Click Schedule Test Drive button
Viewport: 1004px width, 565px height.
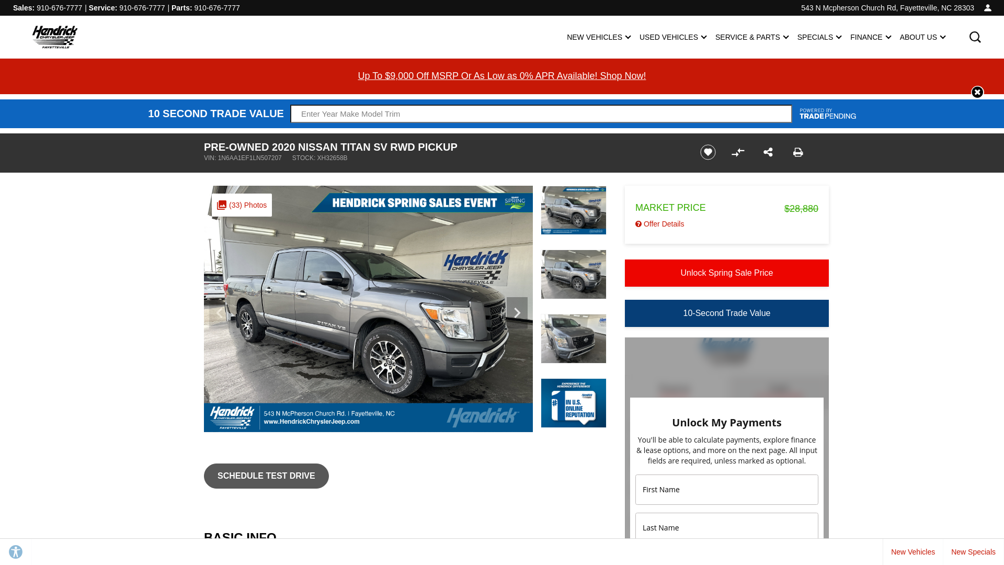pyautogui.click(x=266, y=476)
